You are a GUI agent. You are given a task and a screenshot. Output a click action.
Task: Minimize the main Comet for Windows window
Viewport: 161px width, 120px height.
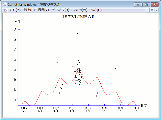(138, 4)
